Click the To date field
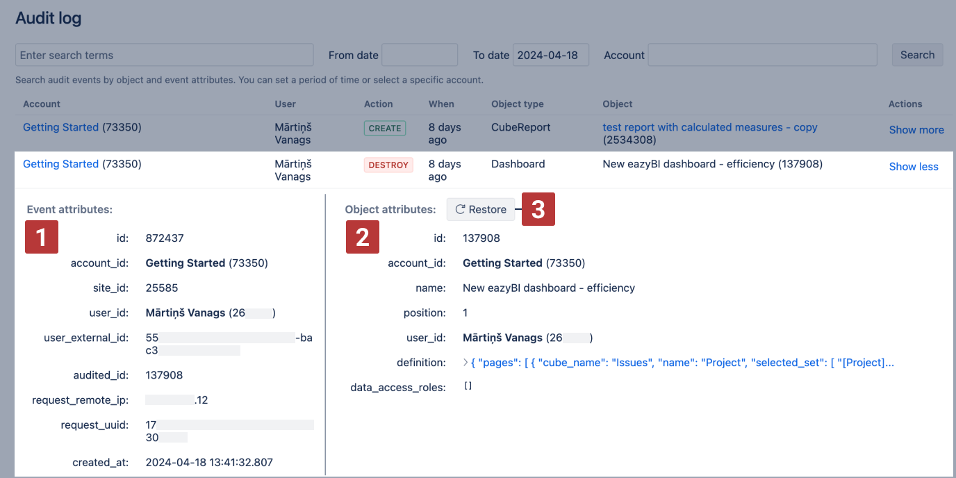The height and width of the screenshot is (478, 956). coord(550,55)
